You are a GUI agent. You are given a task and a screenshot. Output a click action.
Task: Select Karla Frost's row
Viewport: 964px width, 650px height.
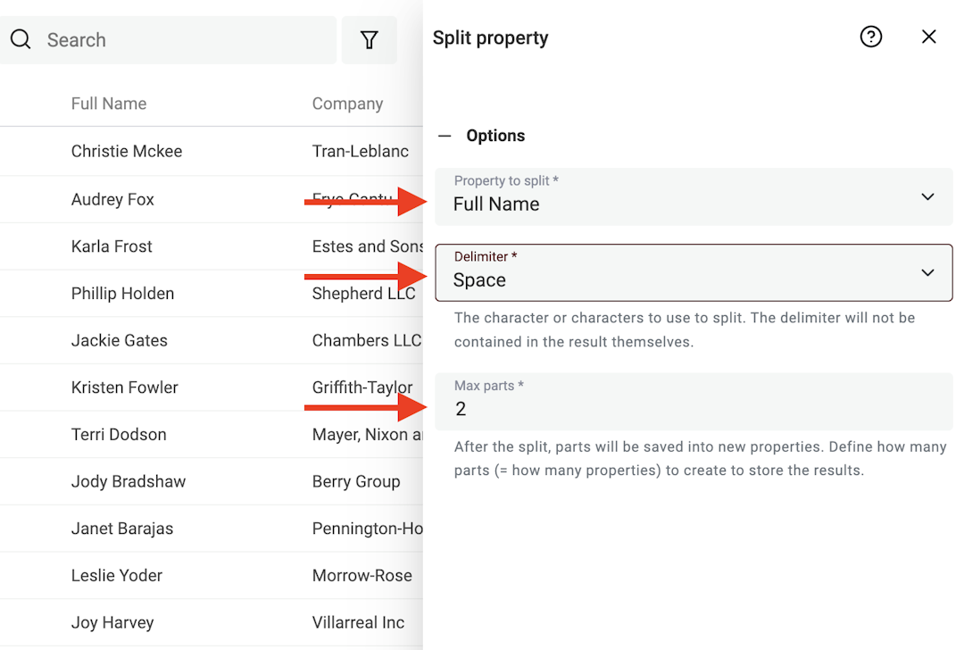click(x=110, y=246)
